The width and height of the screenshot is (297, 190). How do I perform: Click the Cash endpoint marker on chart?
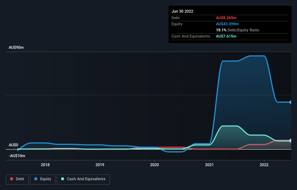click(x=291, y=141)
